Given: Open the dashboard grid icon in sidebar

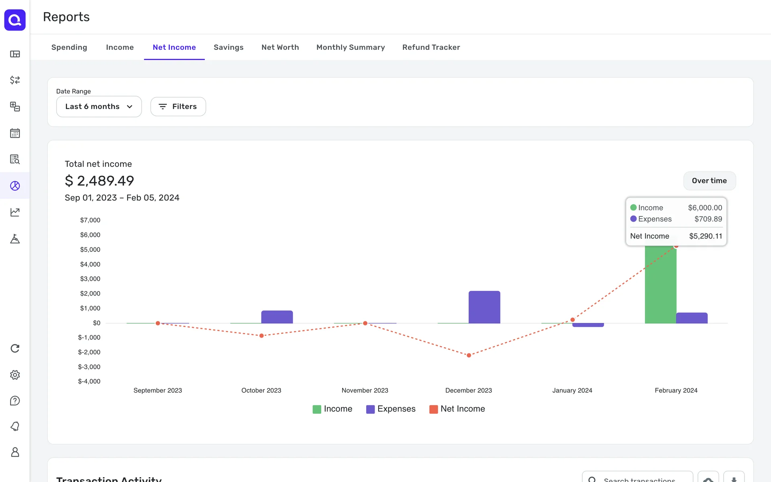Looking at the screenshot, I should 15,54.
